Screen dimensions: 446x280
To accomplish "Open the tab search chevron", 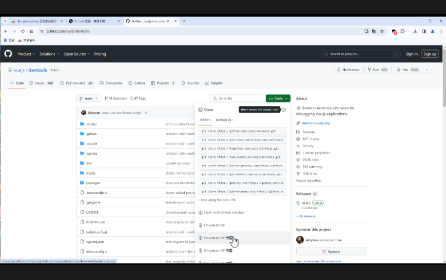I will tap(5, 21).
